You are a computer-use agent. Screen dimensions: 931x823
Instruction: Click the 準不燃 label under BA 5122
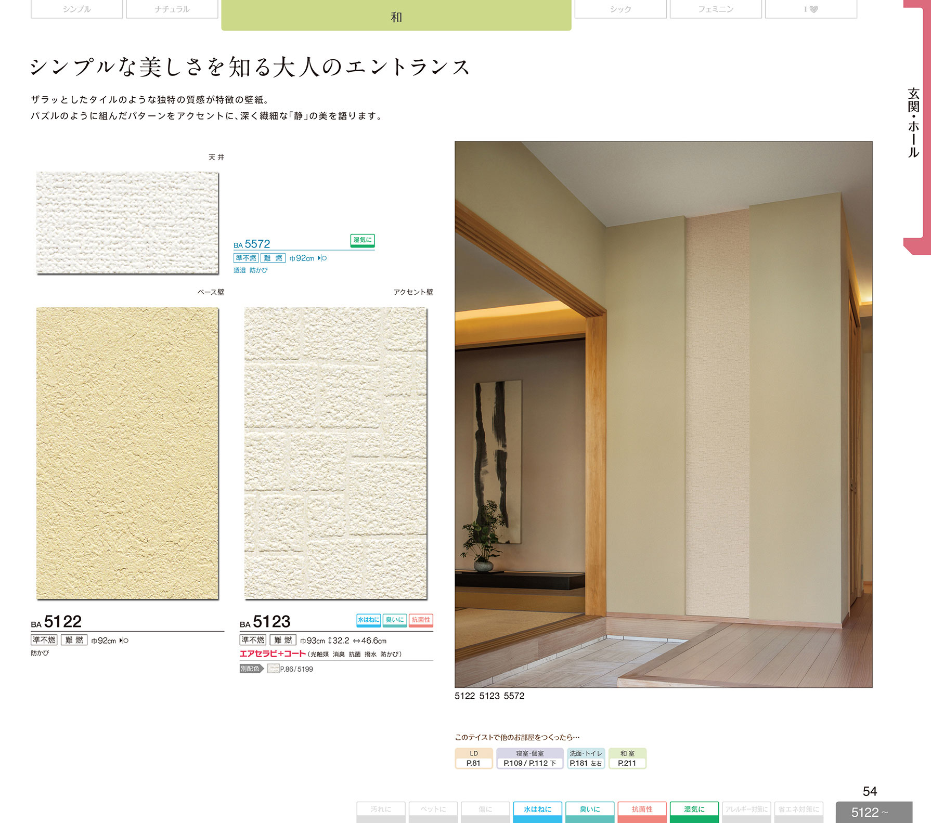point(44,640)
